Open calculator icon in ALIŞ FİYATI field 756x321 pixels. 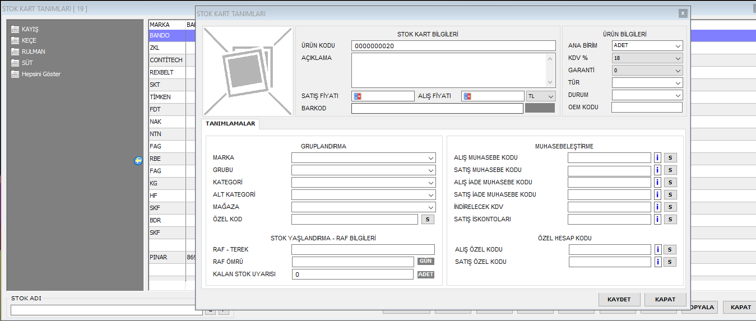coord(467,96)
